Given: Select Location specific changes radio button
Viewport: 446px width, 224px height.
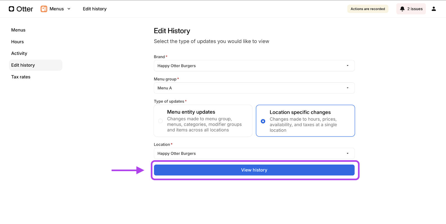Looking at the screenshot, I should point(263,121).
